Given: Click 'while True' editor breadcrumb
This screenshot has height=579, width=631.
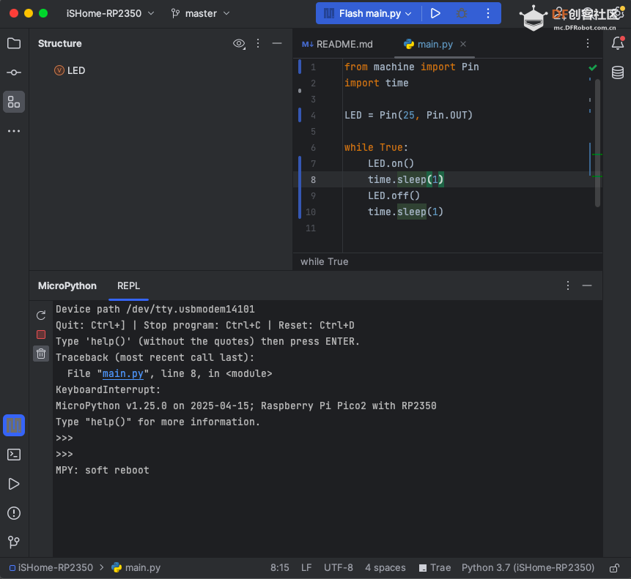Looking at the screenshot, I should point(325,261).
